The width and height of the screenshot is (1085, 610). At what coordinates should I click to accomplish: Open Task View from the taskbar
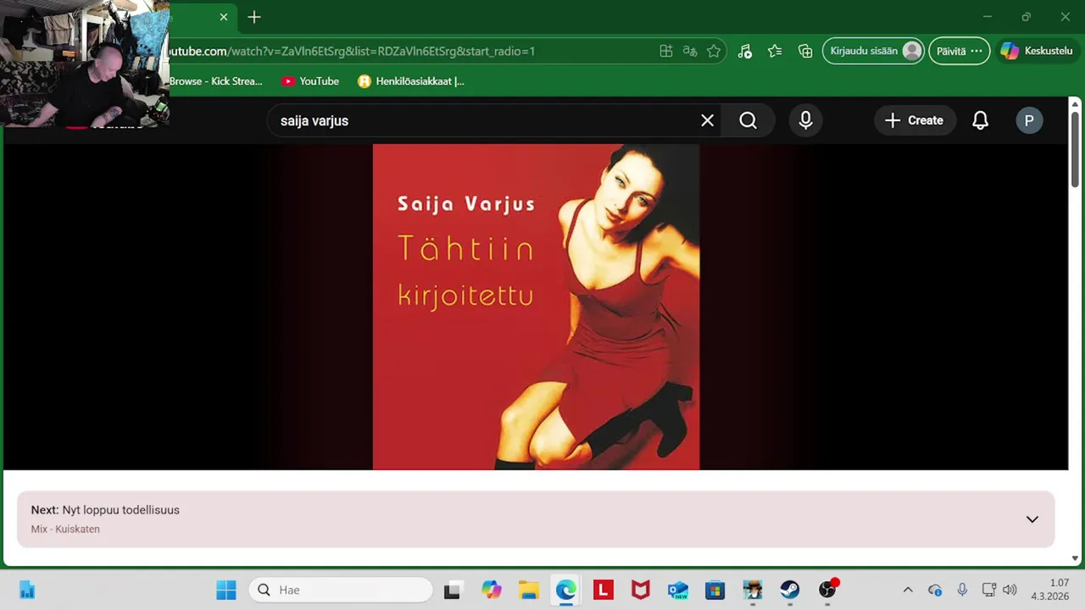pos(452,590)
